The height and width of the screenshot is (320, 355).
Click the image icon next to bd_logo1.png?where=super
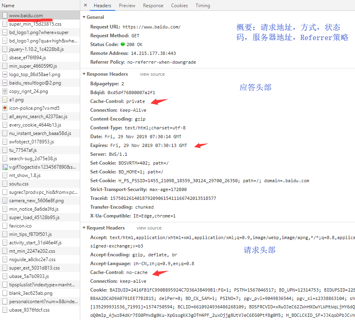[6, 32]
